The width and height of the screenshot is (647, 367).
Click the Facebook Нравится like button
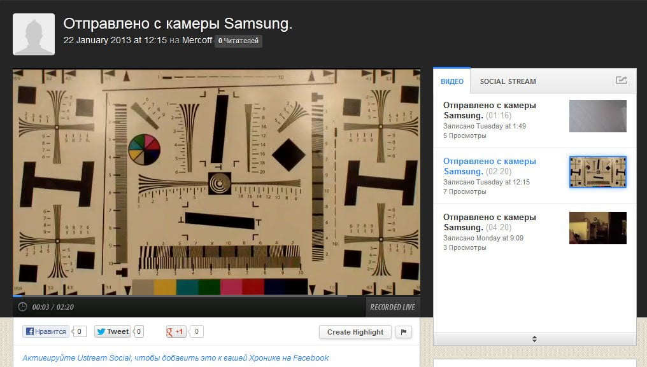pyautogui.click(x=46, y=331)
